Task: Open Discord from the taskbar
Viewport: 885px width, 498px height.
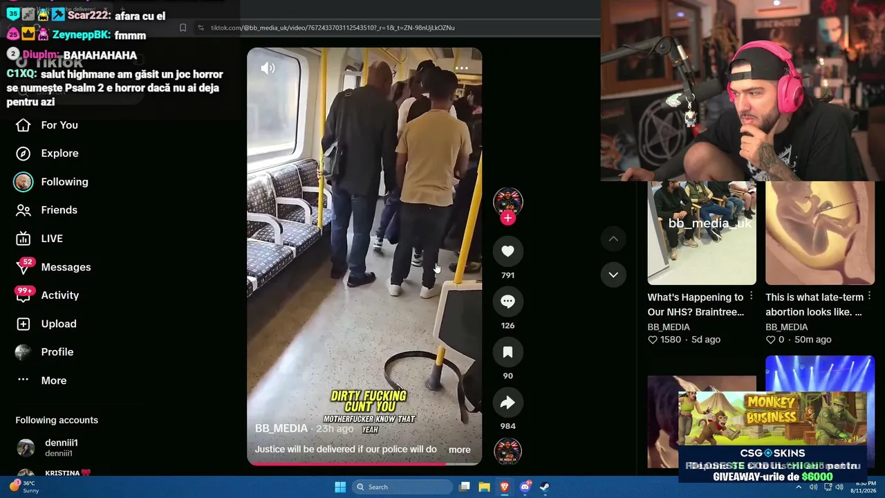Action: coord(525,487)
